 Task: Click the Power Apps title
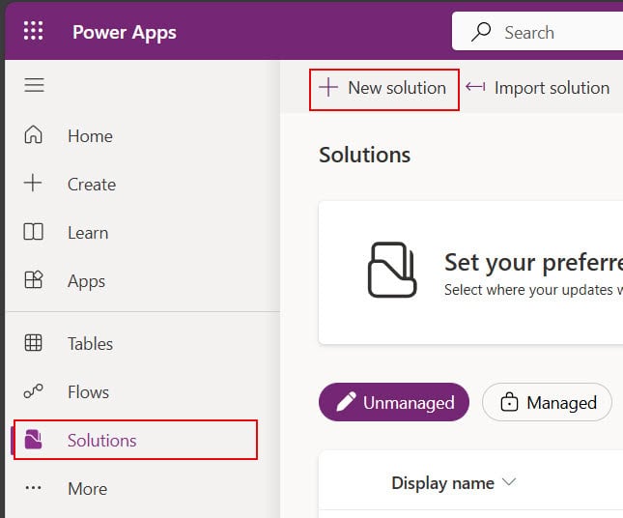[125, 33]
